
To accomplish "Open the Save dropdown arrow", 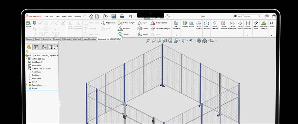I will tap(118, 16).
